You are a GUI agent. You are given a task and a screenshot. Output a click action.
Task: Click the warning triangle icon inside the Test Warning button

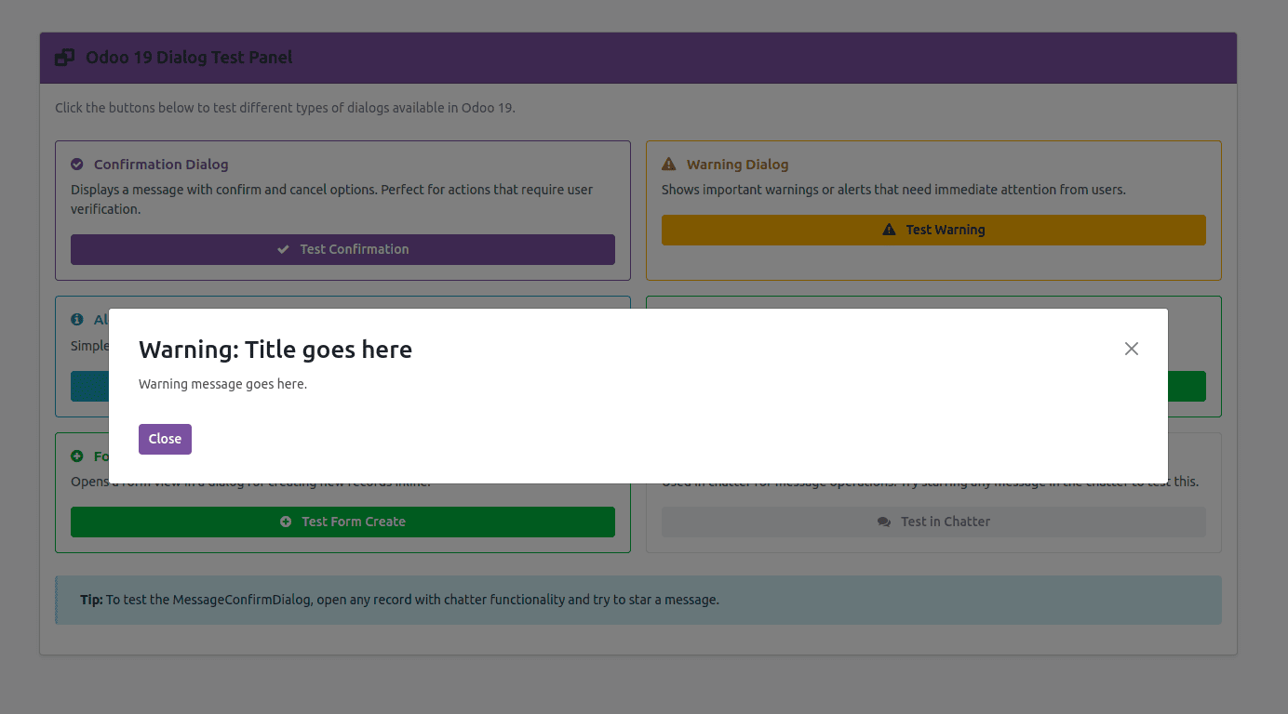pyautogui.click(x=888, y=229)
